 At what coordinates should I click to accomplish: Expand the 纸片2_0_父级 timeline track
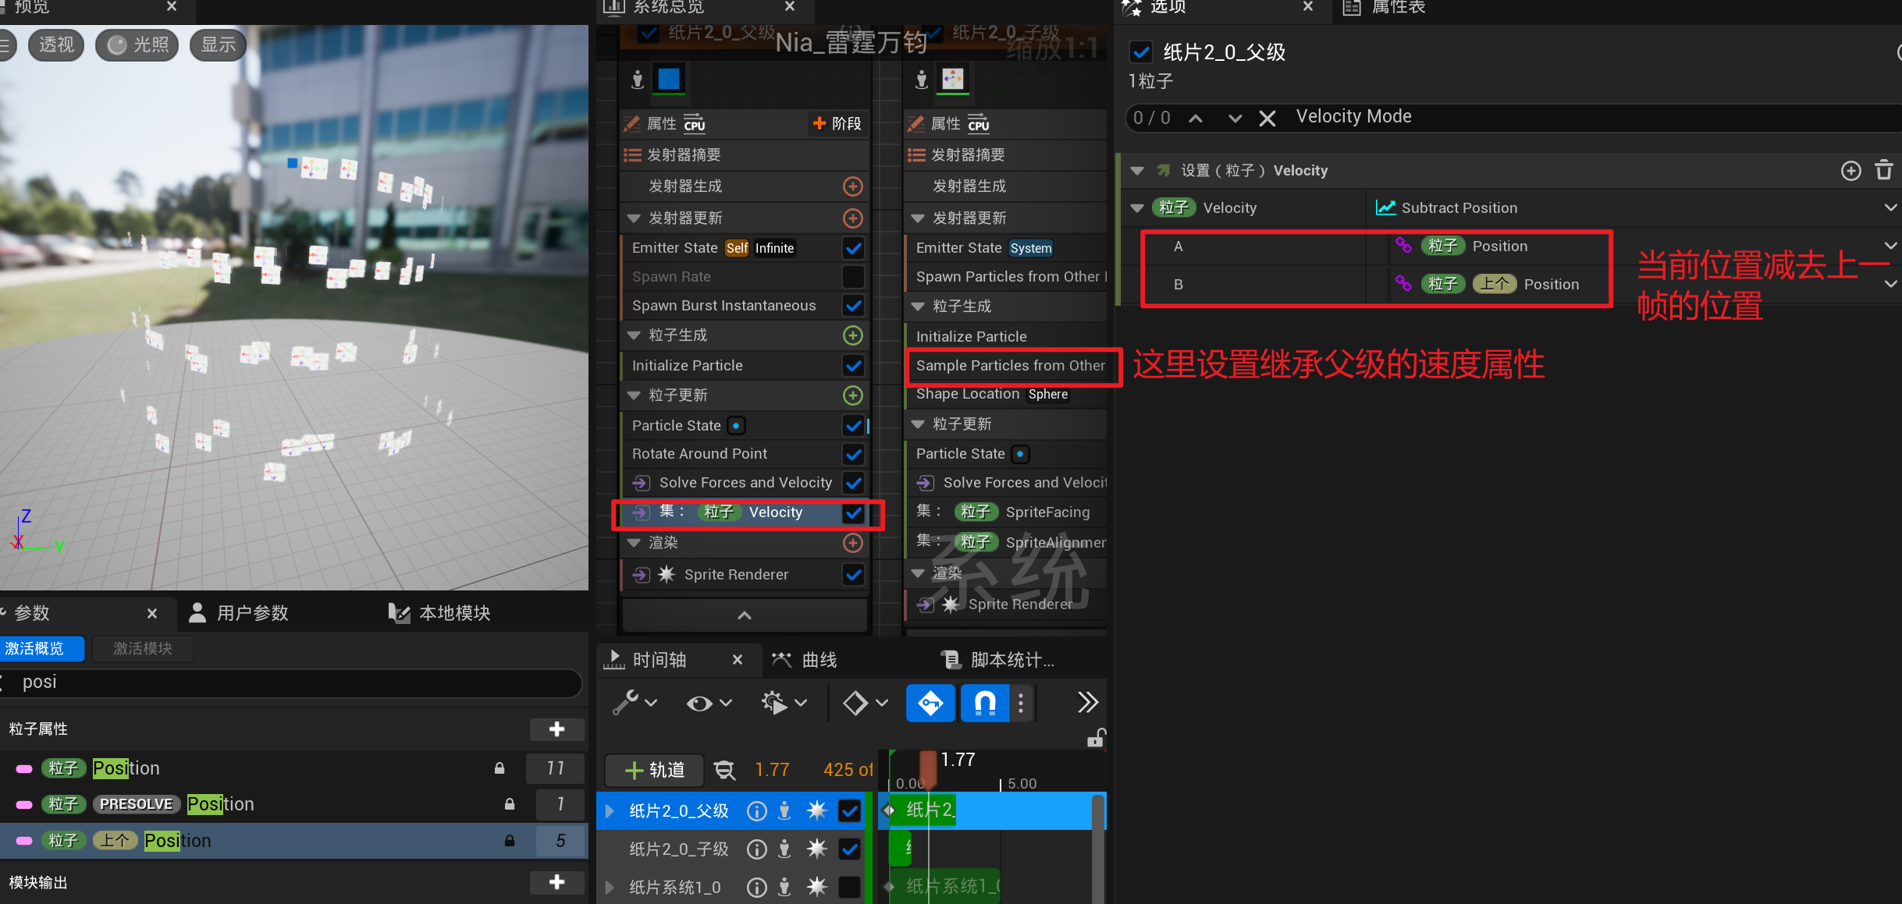(610, 811)
